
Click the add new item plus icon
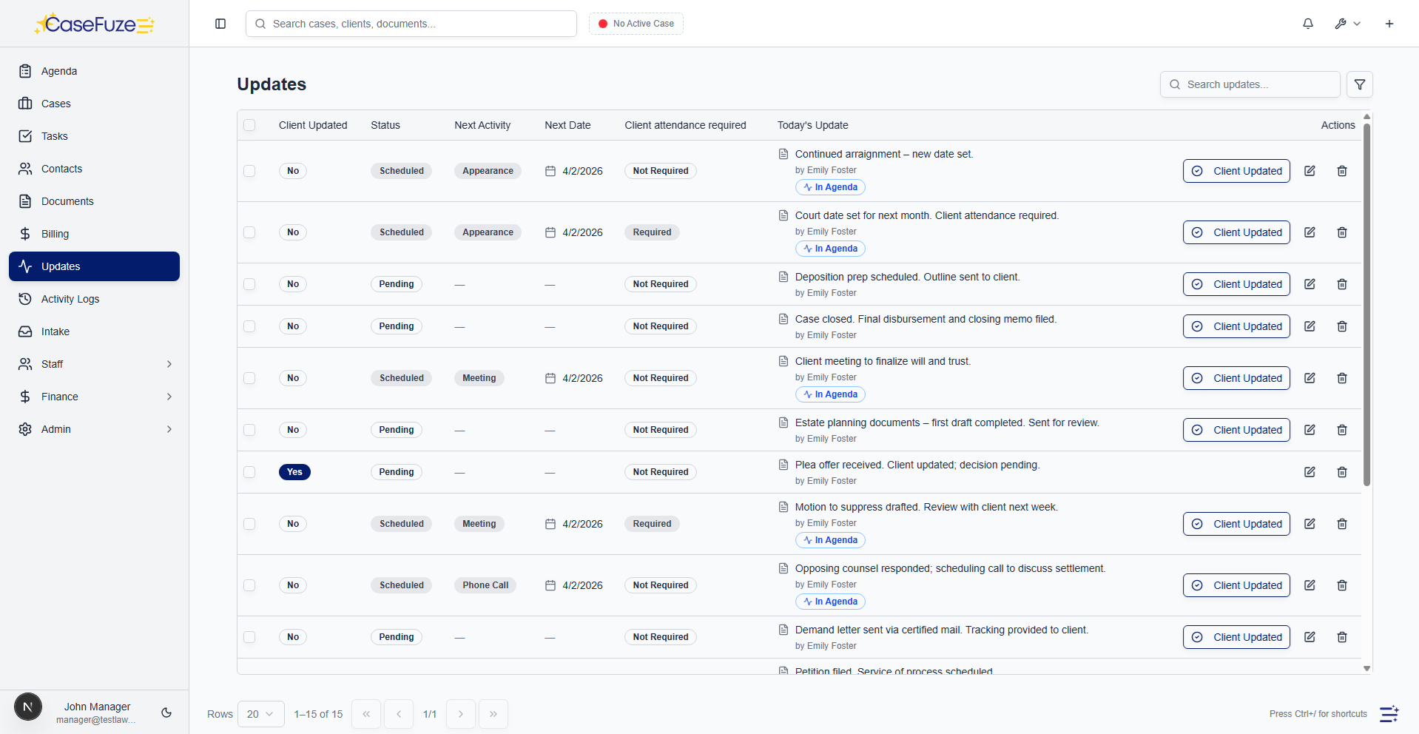[x=1389, y=23]
